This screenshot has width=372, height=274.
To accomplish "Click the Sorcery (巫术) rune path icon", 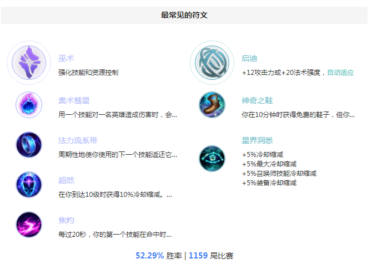I will point(29,63).
